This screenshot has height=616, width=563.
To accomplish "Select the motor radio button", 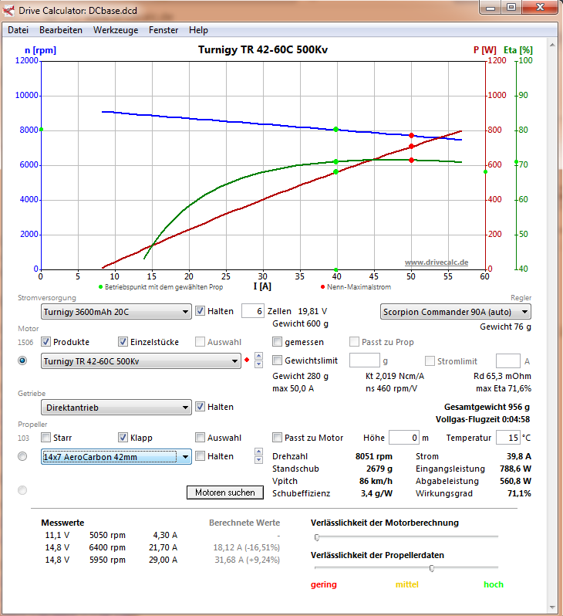I will pos(22,360).
